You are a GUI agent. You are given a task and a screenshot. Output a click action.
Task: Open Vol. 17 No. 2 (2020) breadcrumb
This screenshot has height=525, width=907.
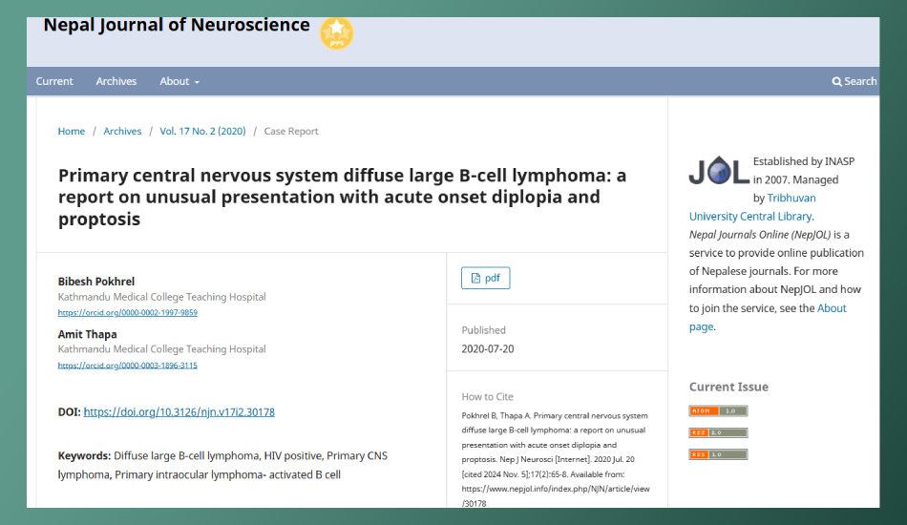tap(202, 132)
